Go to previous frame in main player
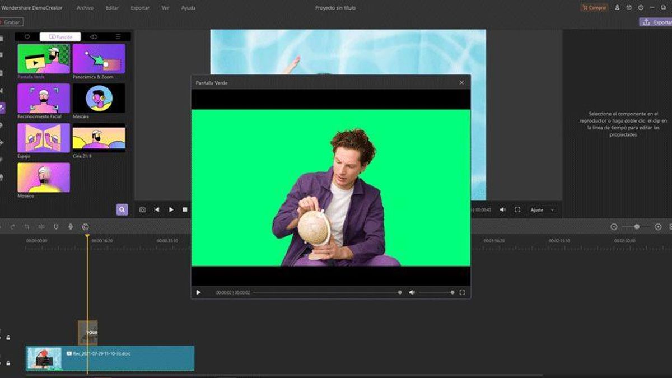Viewport: 672px width, 378px height. pos(157,209)
